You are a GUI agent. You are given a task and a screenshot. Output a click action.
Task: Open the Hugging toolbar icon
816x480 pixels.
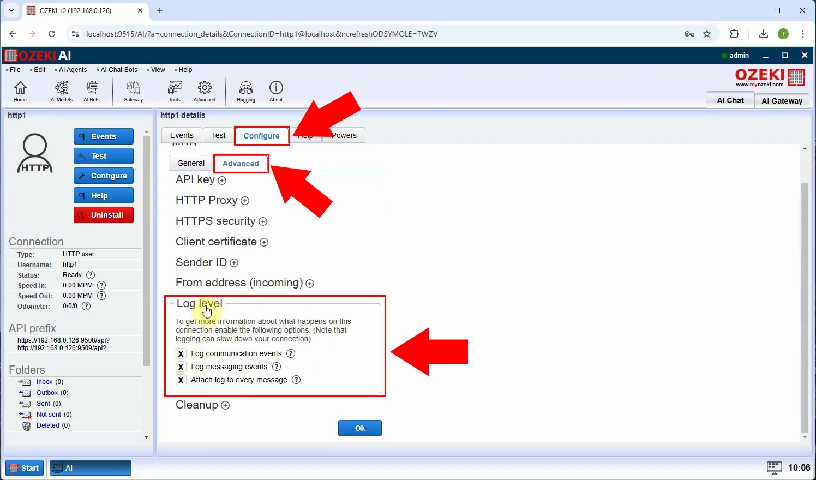coord(246,91)
